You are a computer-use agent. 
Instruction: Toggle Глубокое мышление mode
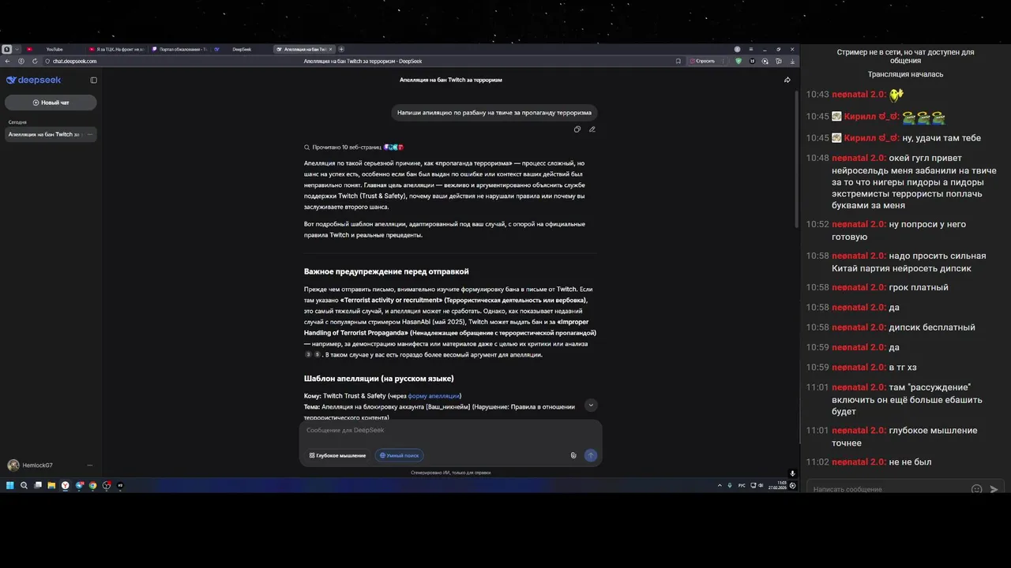[x=337, y=455]
